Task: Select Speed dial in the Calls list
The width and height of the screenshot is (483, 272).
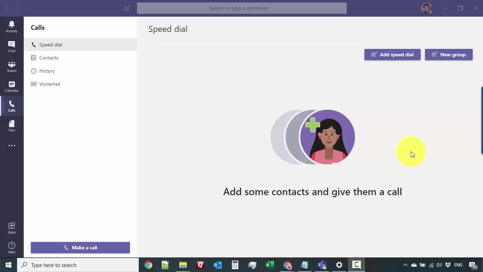Action: (x=51, y=45)
